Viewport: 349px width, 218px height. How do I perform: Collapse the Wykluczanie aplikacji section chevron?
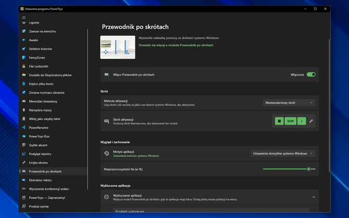(x=314, y=197)
